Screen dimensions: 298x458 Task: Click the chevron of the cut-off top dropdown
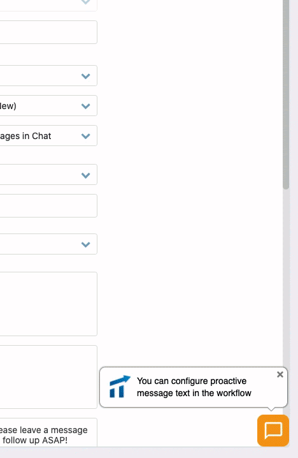pyautogui.click(x=85, y=3)
